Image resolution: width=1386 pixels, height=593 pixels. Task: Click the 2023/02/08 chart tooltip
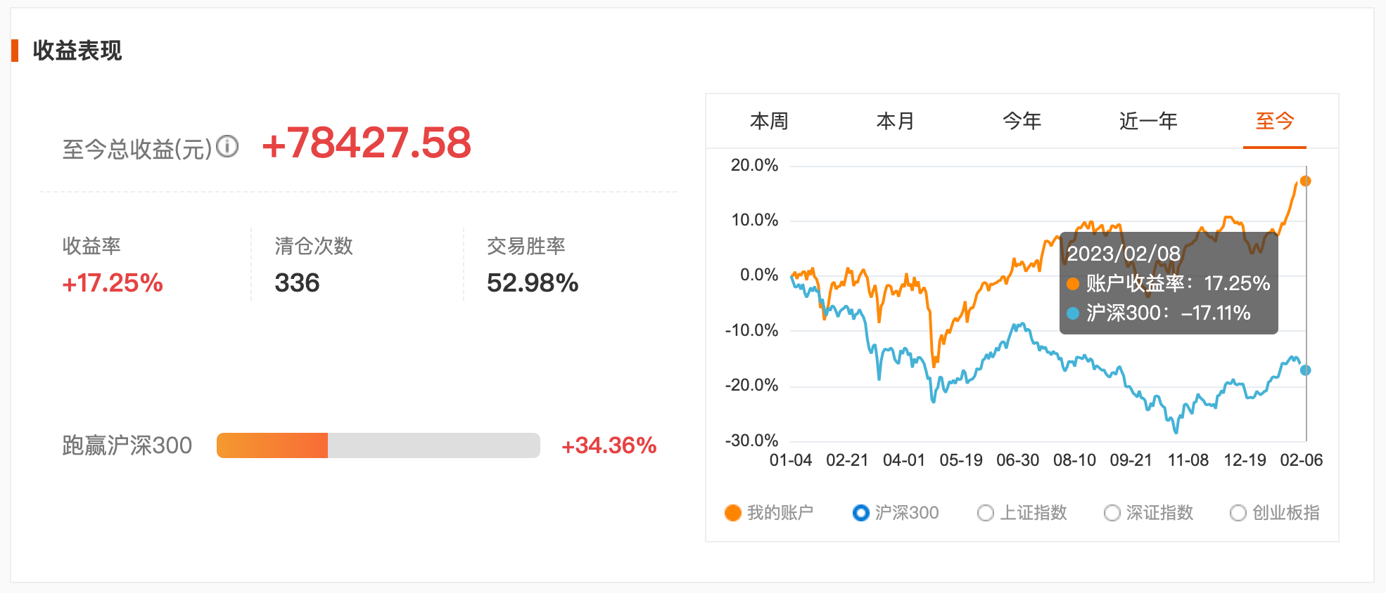coord(1169,285)
